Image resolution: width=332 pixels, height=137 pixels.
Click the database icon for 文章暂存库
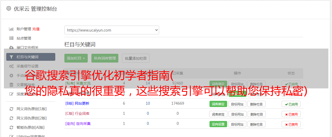click(x=11, y=85)
